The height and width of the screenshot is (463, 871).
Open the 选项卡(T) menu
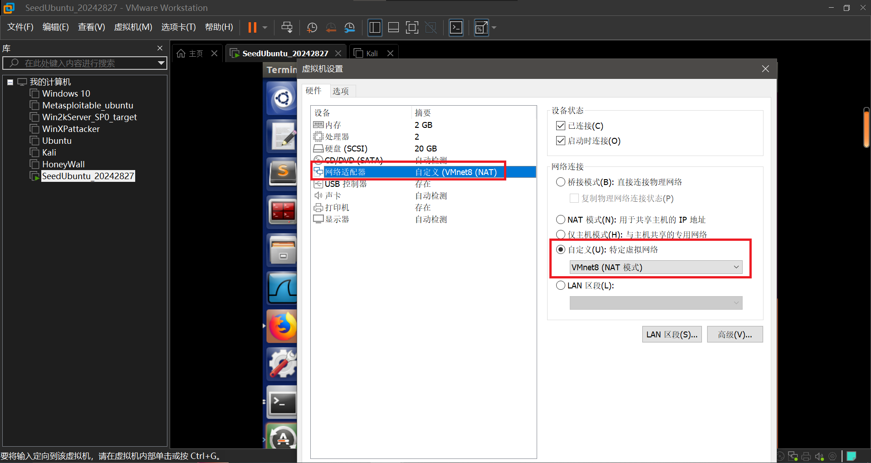click(x=179, y=27)
